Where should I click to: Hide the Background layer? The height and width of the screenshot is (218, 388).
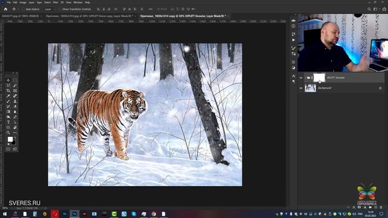(x=301, y=88)
